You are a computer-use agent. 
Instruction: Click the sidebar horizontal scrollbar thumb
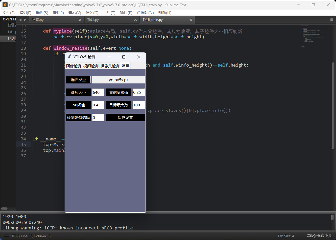click(x=4, y=209)
